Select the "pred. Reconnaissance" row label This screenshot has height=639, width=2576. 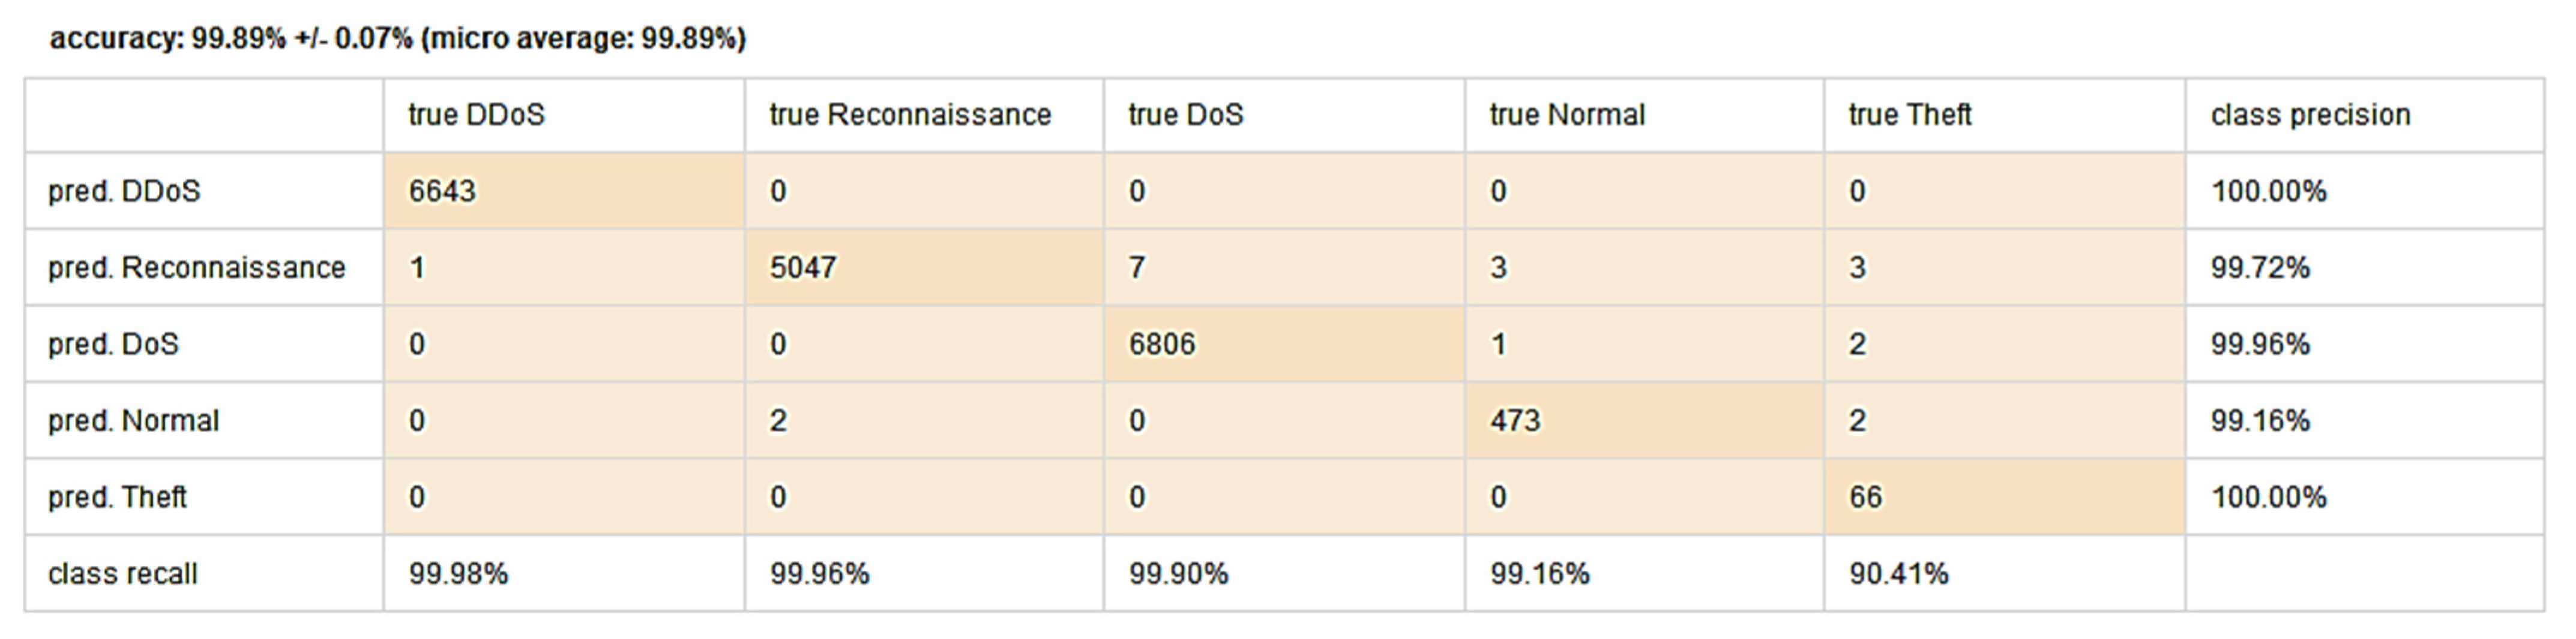click(196, 267)
